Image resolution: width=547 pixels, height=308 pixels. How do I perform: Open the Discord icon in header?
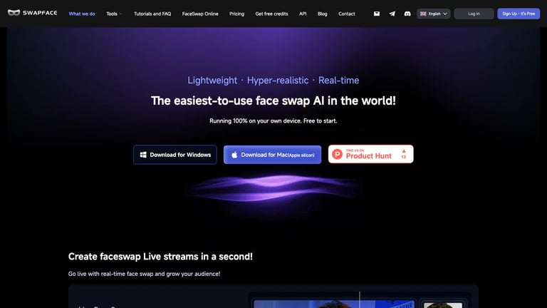(407, 14)
